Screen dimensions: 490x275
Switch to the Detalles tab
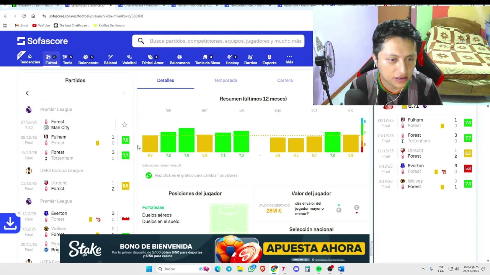165,81
